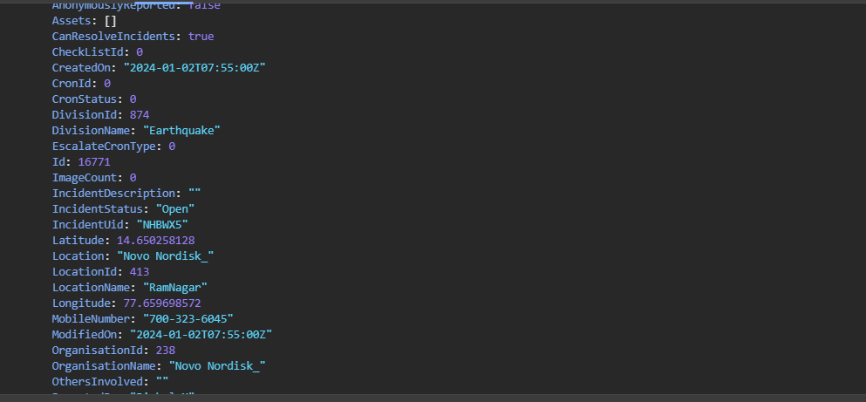Click the CheckListId property key
This screenshot has height=402, width=866.
90,51
